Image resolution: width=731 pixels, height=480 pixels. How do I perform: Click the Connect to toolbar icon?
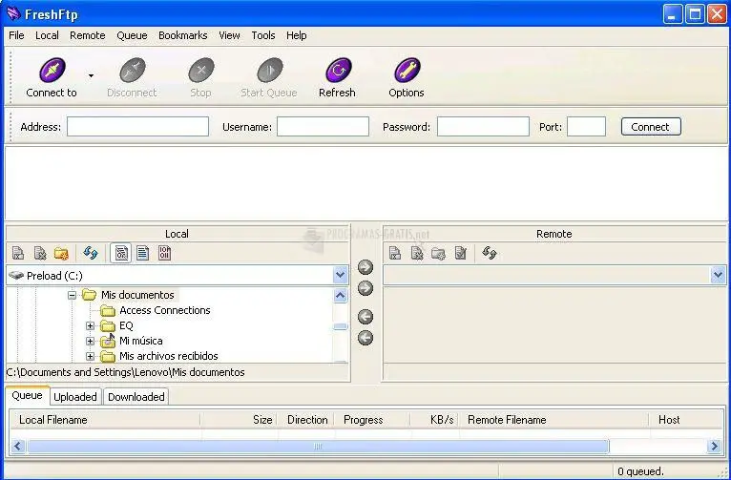pyautogui.click(x=52, y=71)
